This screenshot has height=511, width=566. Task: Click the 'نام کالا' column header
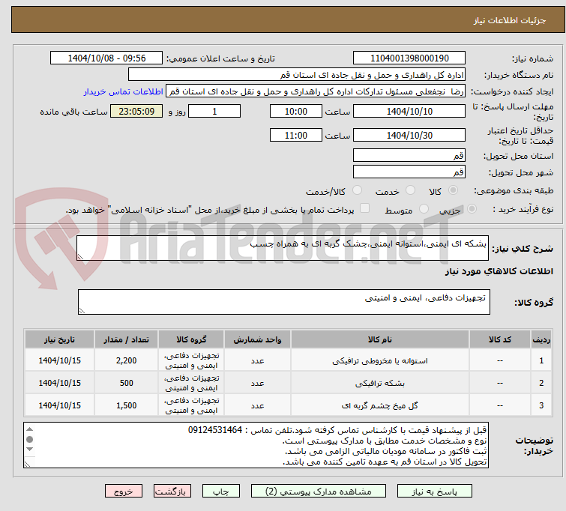380,339
